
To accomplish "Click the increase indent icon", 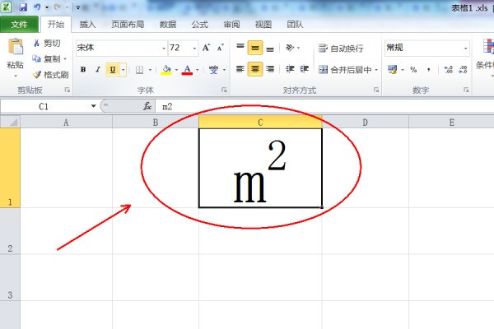I will click(x=305, y=69).
